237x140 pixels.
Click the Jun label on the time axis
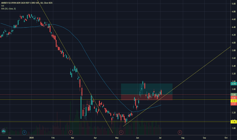point(137,138)
